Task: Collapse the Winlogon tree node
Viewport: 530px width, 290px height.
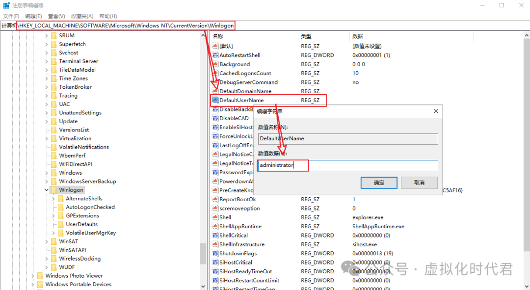Action: (46, 190)
